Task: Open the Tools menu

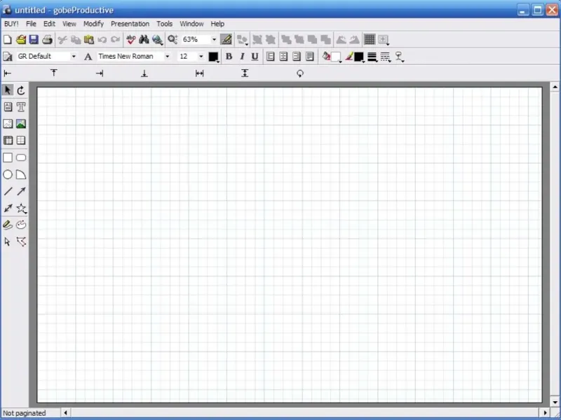Action: (165, 24)
